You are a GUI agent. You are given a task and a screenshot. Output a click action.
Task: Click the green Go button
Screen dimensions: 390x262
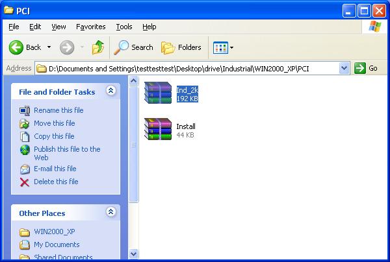(x=366, y=68)
